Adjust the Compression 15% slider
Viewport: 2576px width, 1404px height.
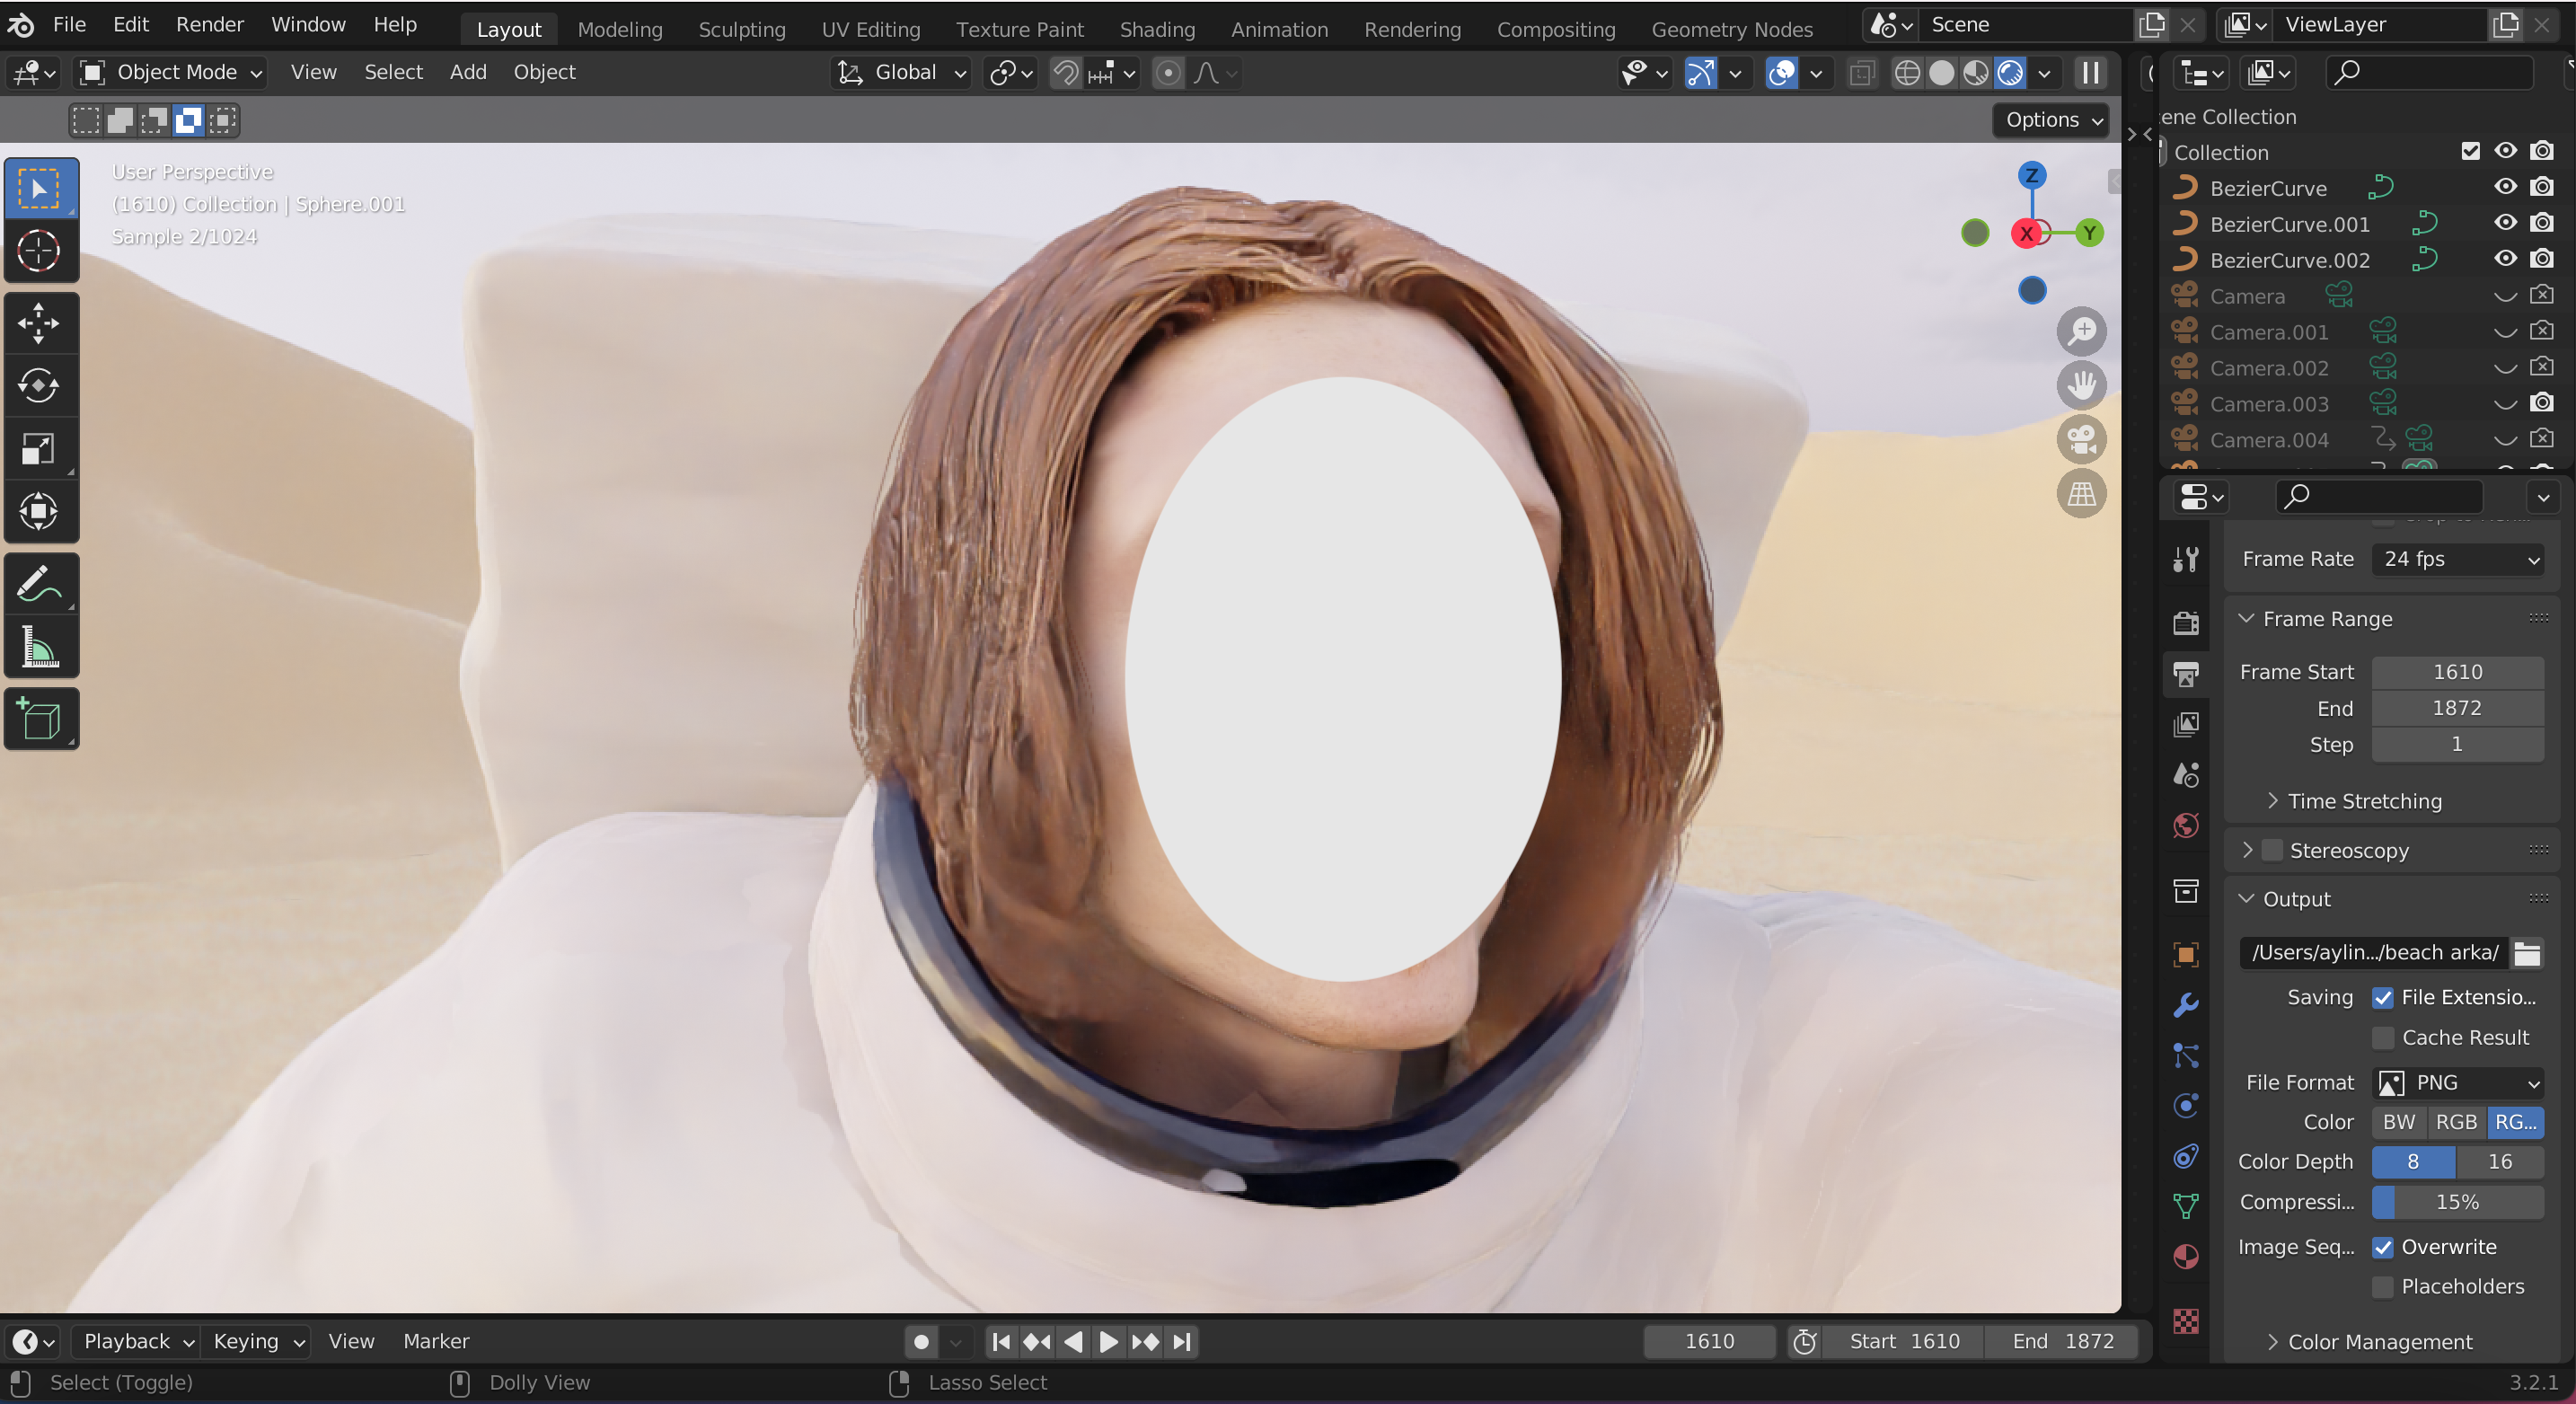(x=2457, y=1202)
